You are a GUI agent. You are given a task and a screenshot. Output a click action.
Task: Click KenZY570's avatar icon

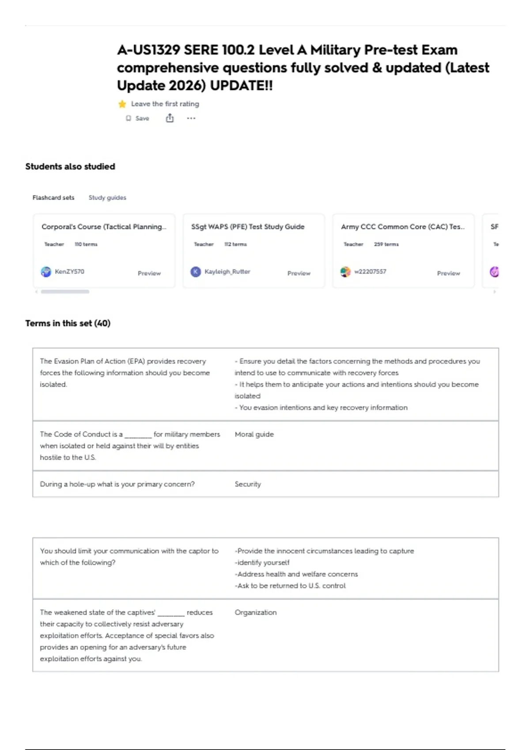tap(46, 272)
